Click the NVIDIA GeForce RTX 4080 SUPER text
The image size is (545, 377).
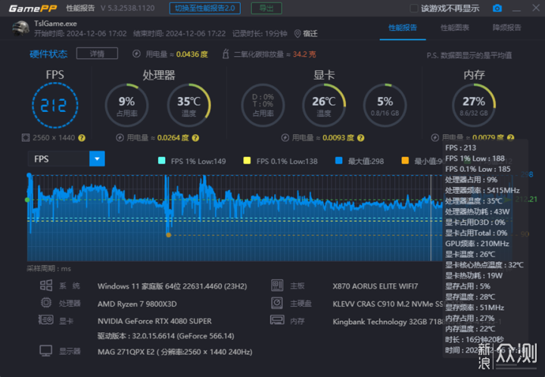154,321
